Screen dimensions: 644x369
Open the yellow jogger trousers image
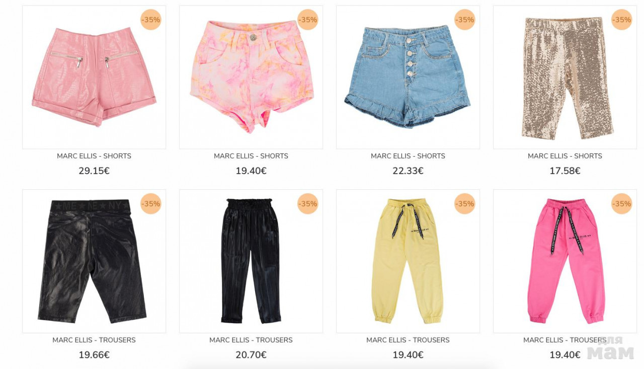tap(408, 261)
